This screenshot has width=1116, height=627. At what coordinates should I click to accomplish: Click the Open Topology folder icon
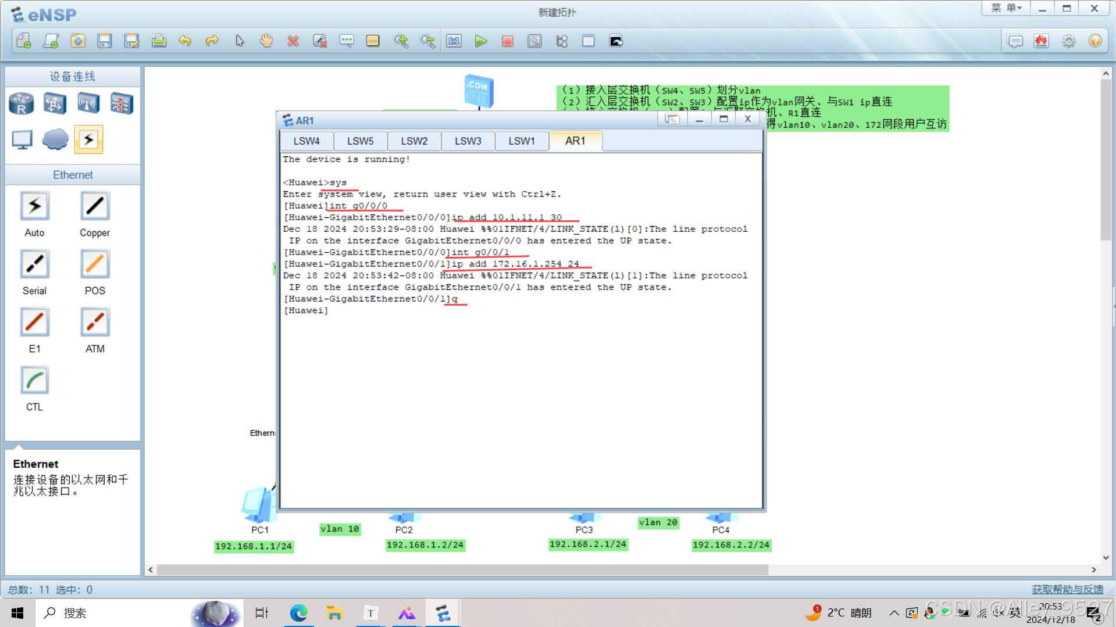[x=78, y=41]
